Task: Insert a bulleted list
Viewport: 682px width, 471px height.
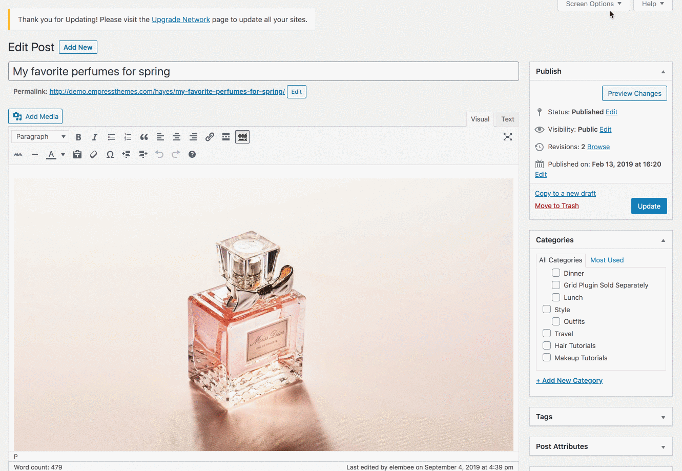Action: click(111, 137)
